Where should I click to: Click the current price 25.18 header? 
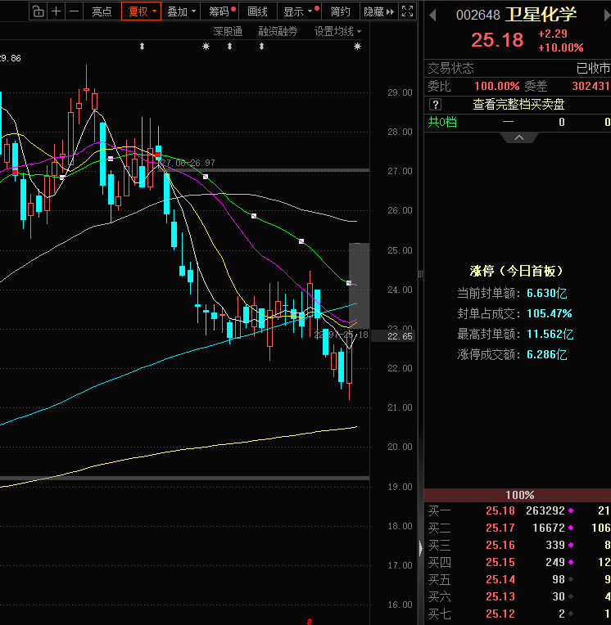pyautogui.click(x=497, y=40)
